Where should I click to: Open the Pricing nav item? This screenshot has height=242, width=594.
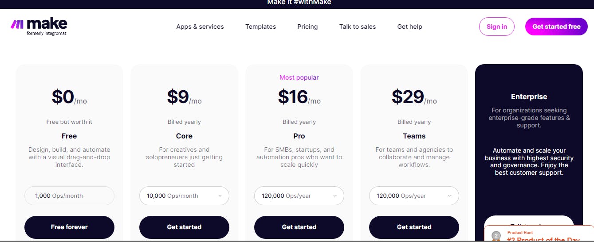click(307, 27)
